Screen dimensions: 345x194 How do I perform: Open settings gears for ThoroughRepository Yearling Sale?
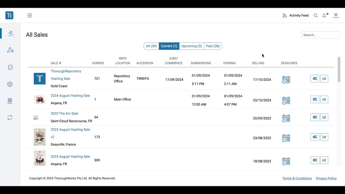tap(315, 79)
